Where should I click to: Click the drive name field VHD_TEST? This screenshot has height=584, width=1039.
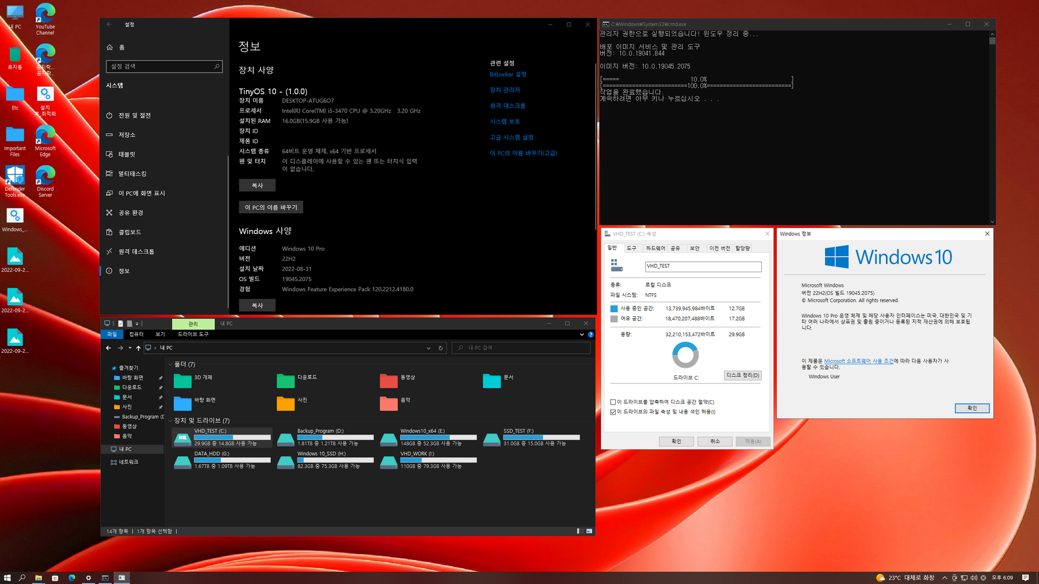pyautogui.click(x=703, y=267)
